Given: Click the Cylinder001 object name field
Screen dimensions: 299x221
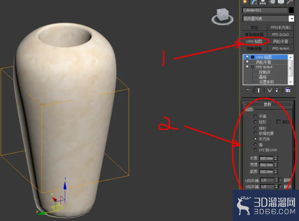Looking at the screenshot, I should [x=265, y=10].
